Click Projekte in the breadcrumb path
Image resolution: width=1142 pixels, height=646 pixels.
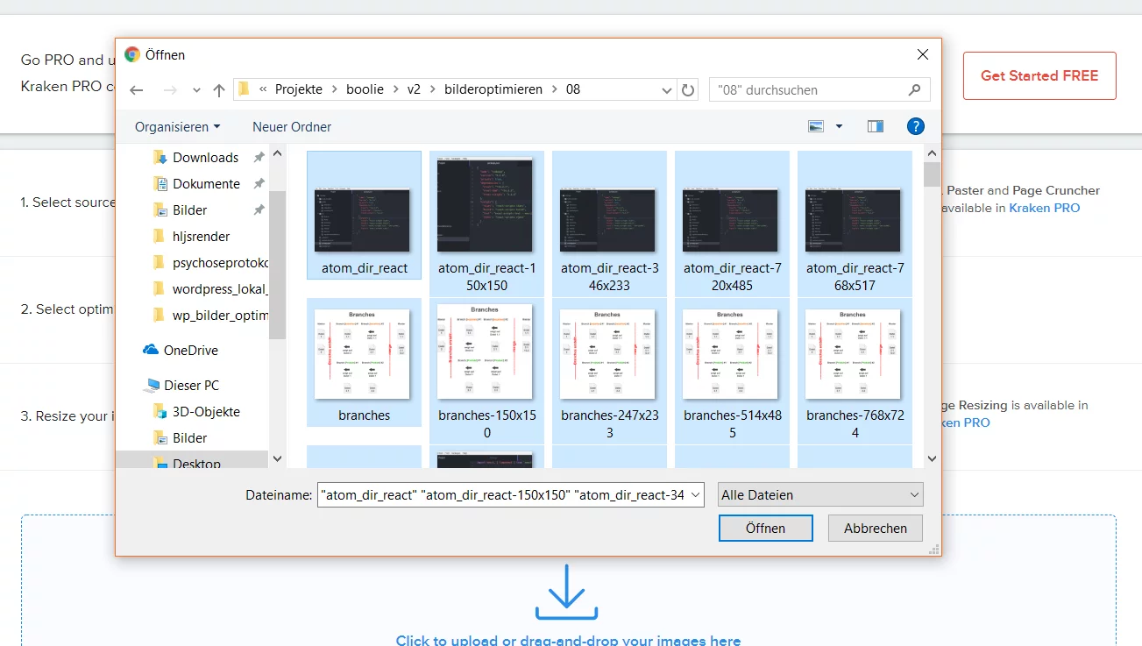click(x=299, y=89)
